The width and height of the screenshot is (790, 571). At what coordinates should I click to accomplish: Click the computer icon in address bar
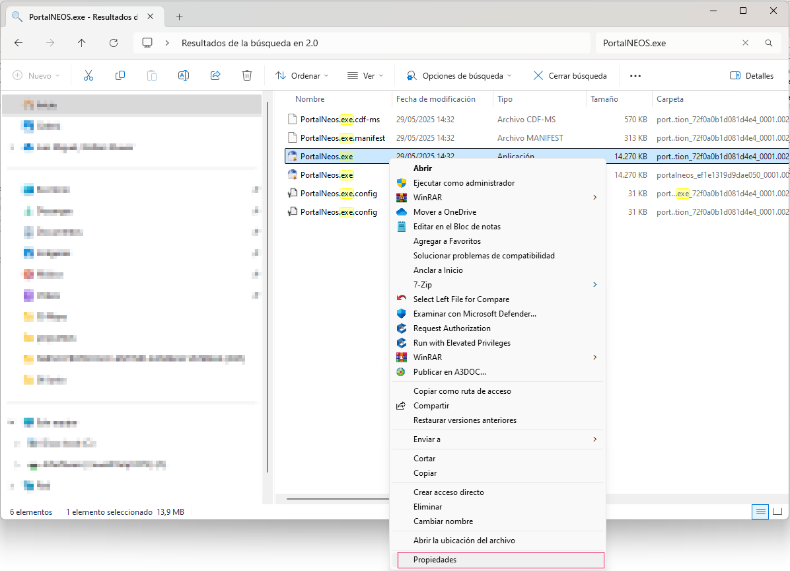pyautogui.click(x=147, y=43)
